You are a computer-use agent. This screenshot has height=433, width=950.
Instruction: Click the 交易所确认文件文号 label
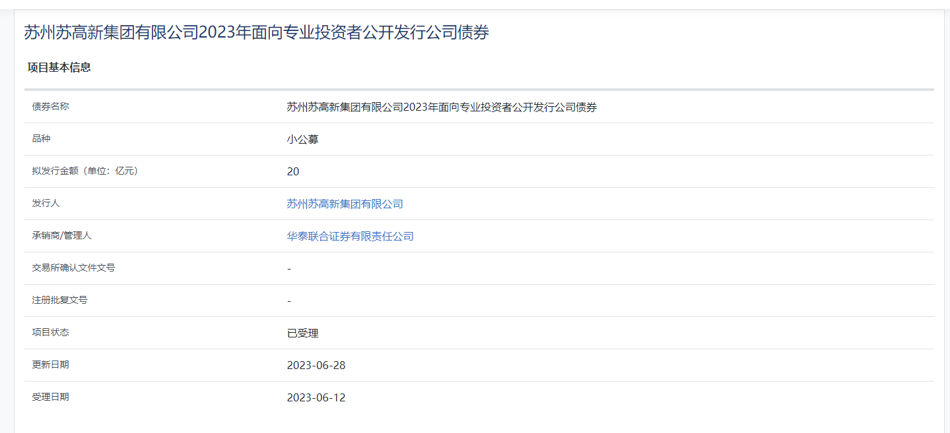click(x=73, y=268)
